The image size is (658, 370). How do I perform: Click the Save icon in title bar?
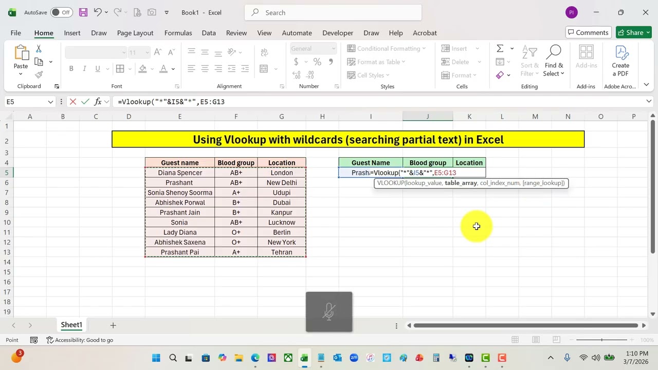pyautogui.click(x=83, y=12)
